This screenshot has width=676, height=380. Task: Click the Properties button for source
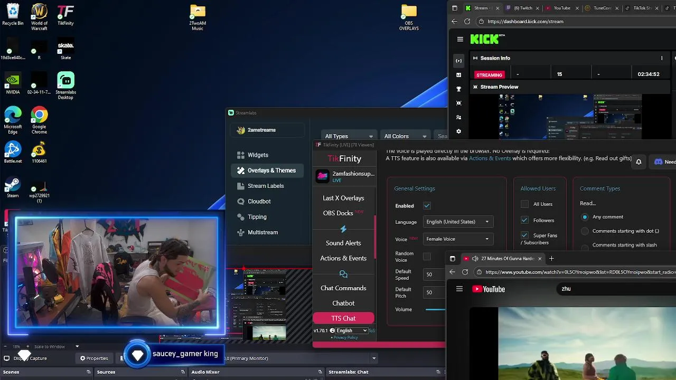[x=94, y=358]
